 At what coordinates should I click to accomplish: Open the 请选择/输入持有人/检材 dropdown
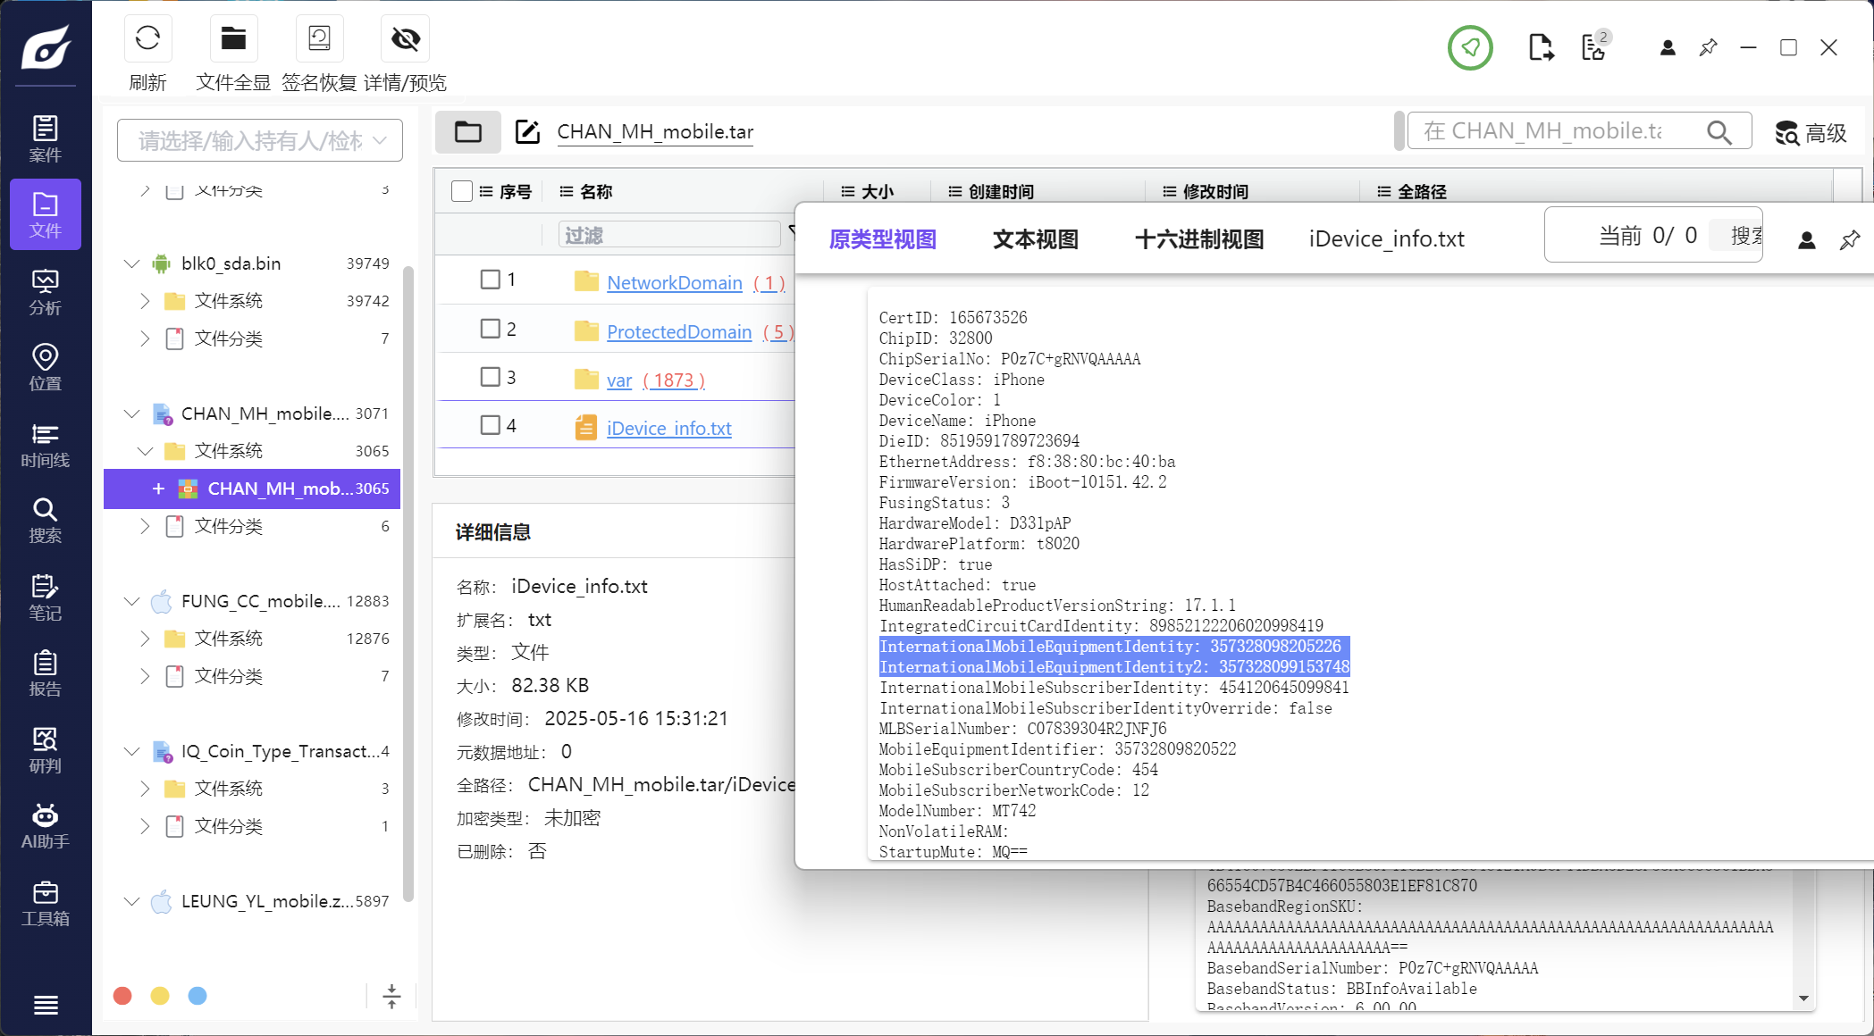pyautogui.click(x=260, y=140)
